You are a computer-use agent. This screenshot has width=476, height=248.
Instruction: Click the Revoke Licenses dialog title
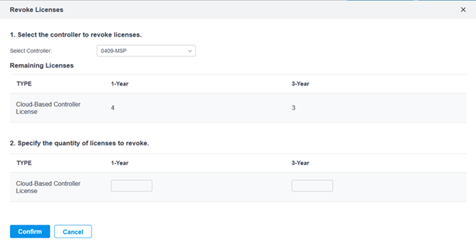pyautogui.click(x=36, y=10)
